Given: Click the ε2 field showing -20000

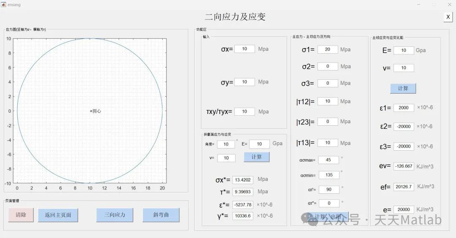Looking at the screenshot, I should point(404,127).
